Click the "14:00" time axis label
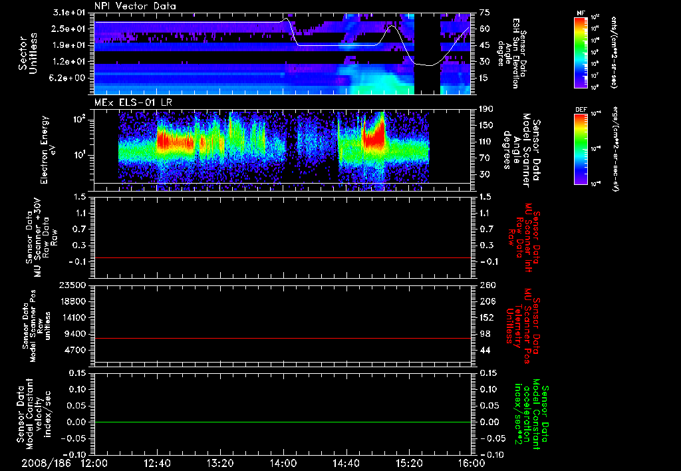Screen dimensions: 681x471 [283, 464]
